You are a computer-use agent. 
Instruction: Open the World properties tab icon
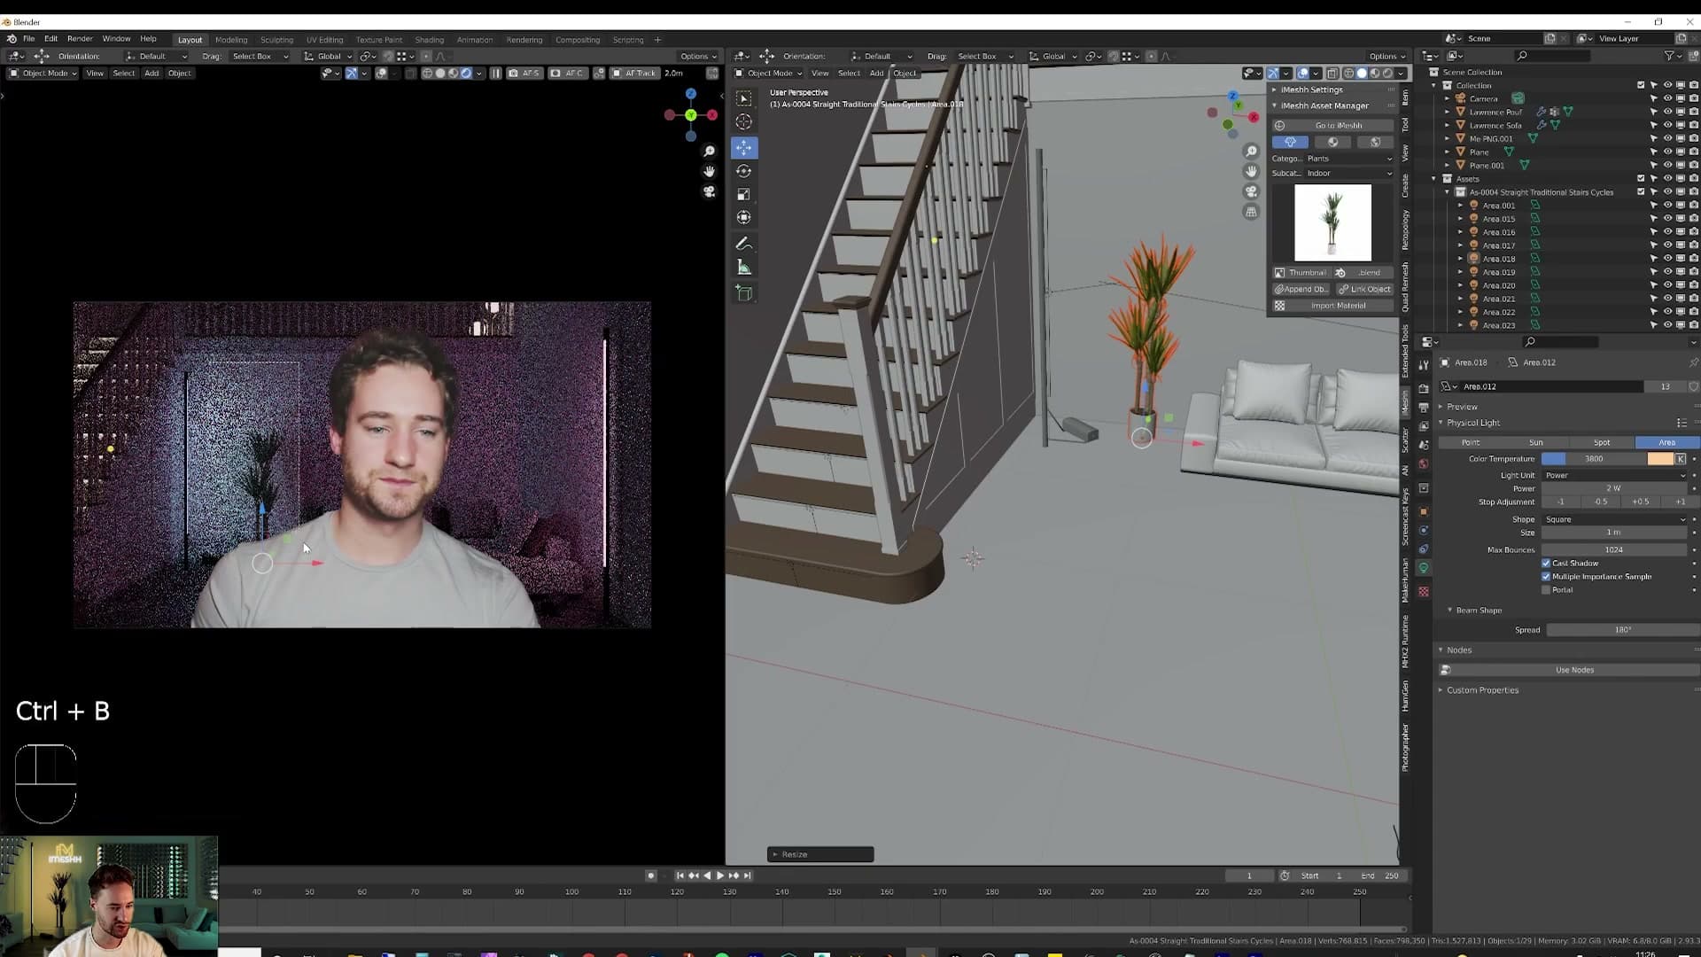(x=1424, y=463)
